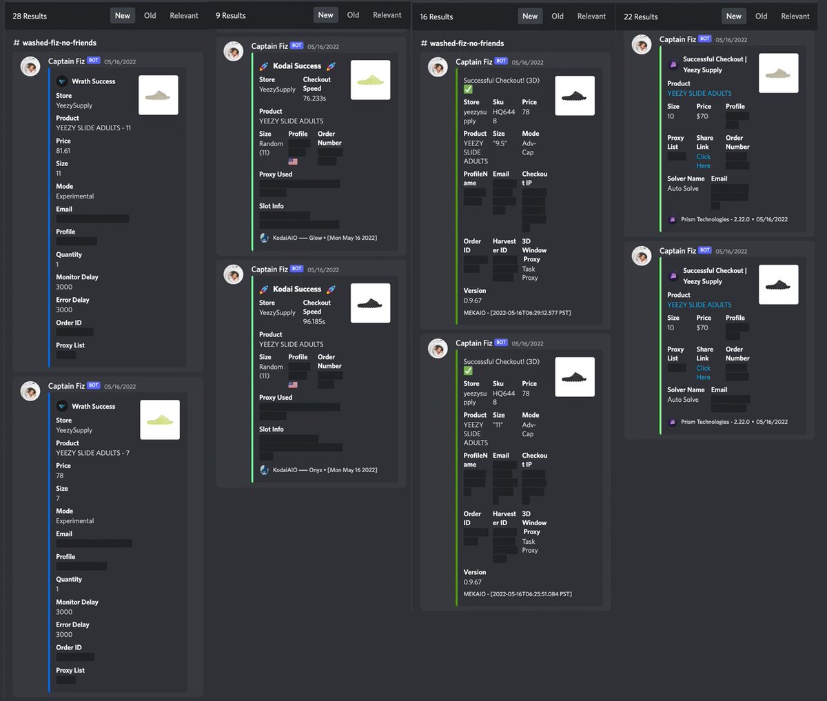Screen dimensions: 827x701
Task: Open Captain Fiz avatar on the Wrath size 7 message
Action: [x=30, y=392]
